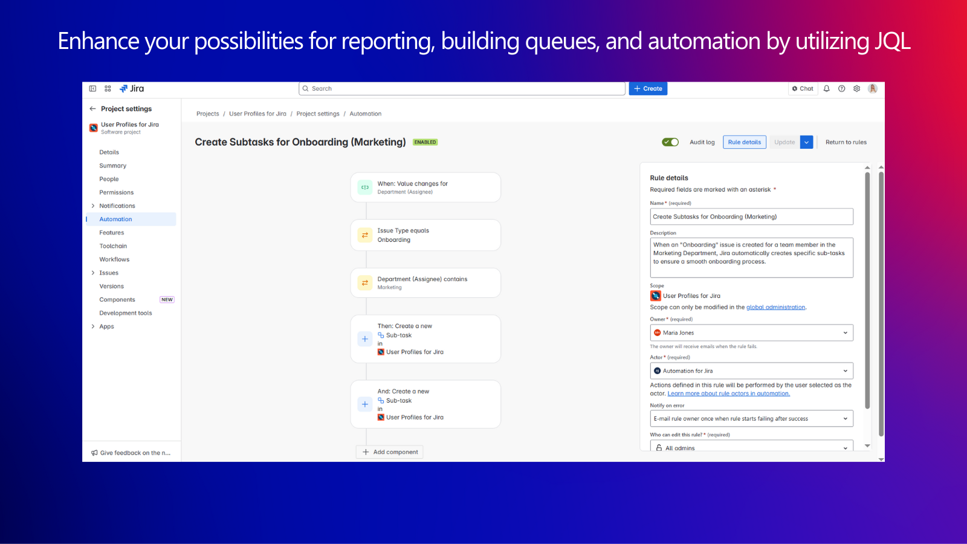The image size is (967, 544).
Task: Open the settings gear icon
Action: coord(856,89)
